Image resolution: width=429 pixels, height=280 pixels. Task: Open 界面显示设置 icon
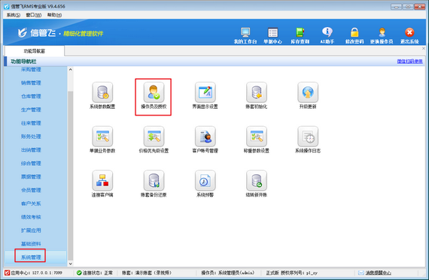[x=205, y=92]
